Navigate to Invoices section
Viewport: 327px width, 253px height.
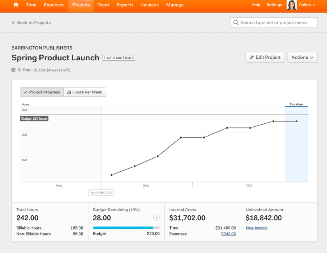pyautogui.click(x=150, y=5)
